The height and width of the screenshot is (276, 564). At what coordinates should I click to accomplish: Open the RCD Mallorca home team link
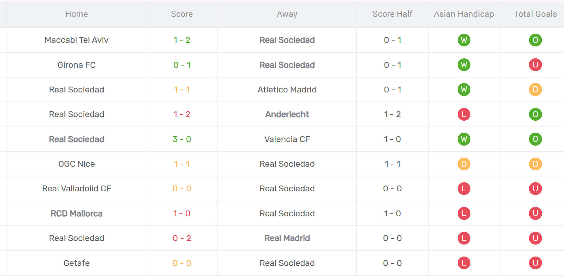(x=76, y=213)
